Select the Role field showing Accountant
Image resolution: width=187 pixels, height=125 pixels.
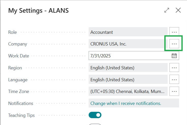point(128,32)
